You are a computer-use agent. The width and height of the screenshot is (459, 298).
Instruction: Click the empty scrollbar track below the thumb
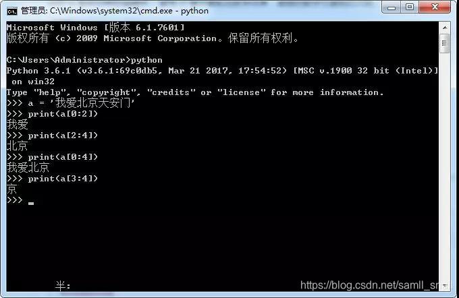tap(445, 167)
